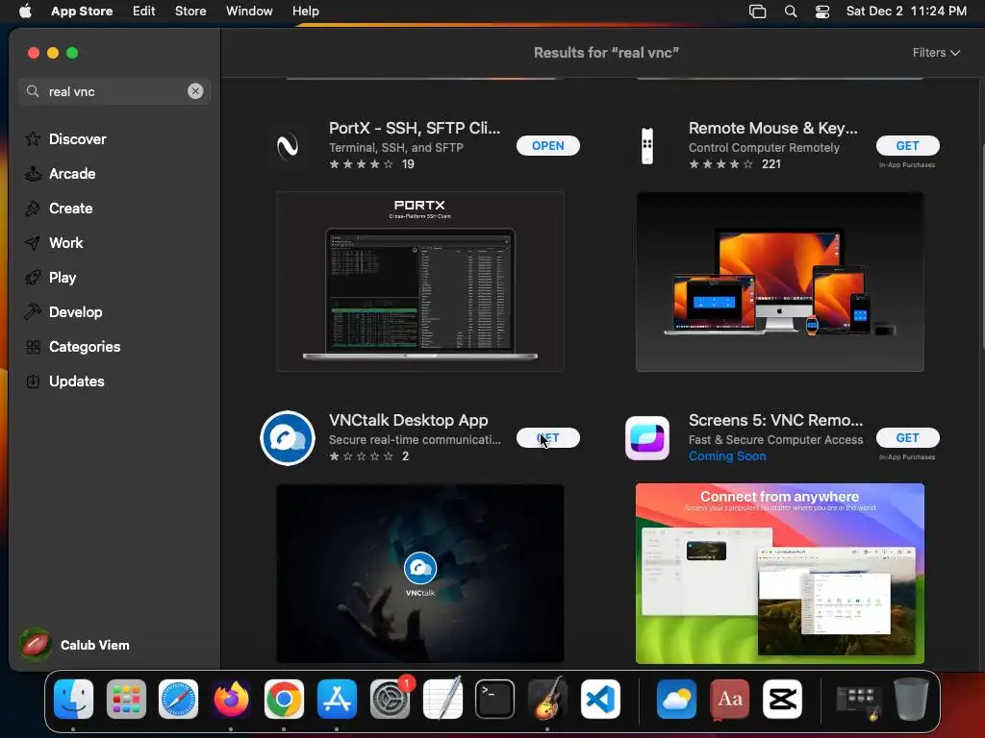The image size is (985, 738).
Task: Open the Arcade section
Action: pyautogui.click(x=61, y=173)
